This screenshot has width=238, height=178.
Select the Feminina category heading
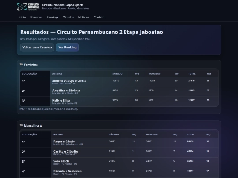pyautogui.click(x=31, y=65)
